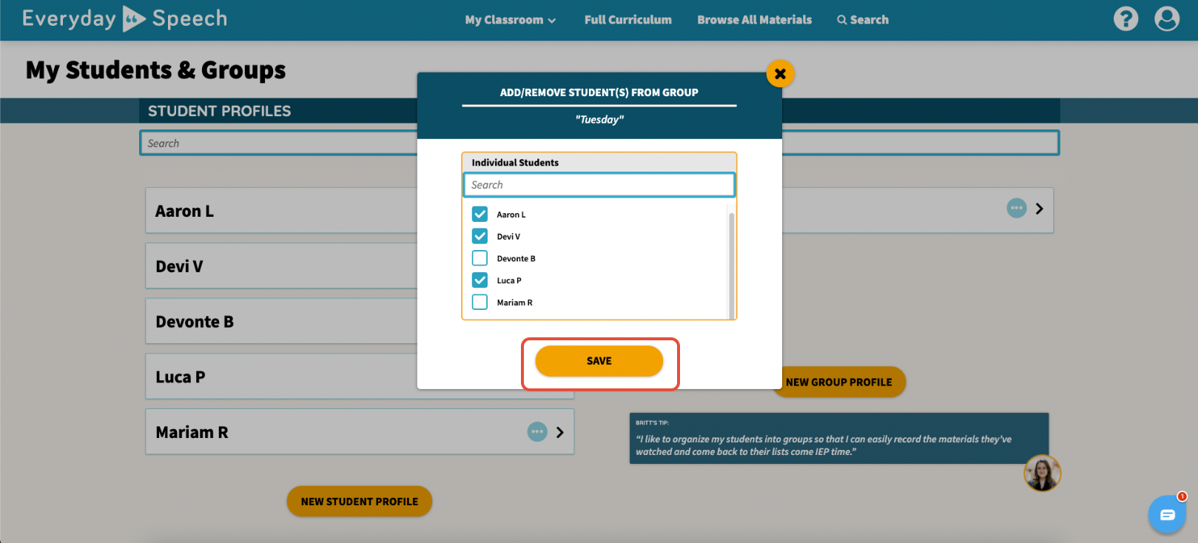1198x543 pixels.
Task: Expand Mariam R profile with chevron
Action: click(x=560, y=432)
